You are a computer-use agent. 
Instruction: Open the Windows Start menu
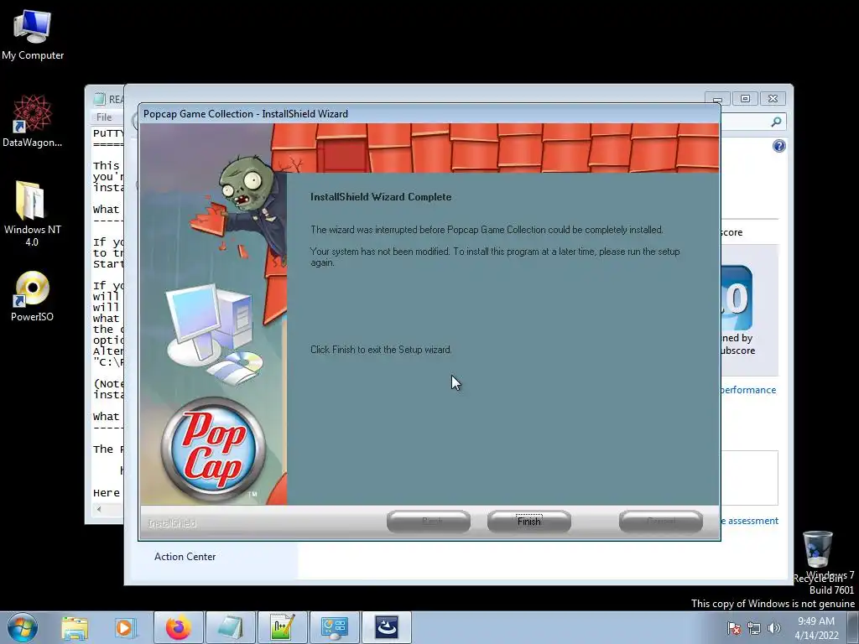[23, 627]
